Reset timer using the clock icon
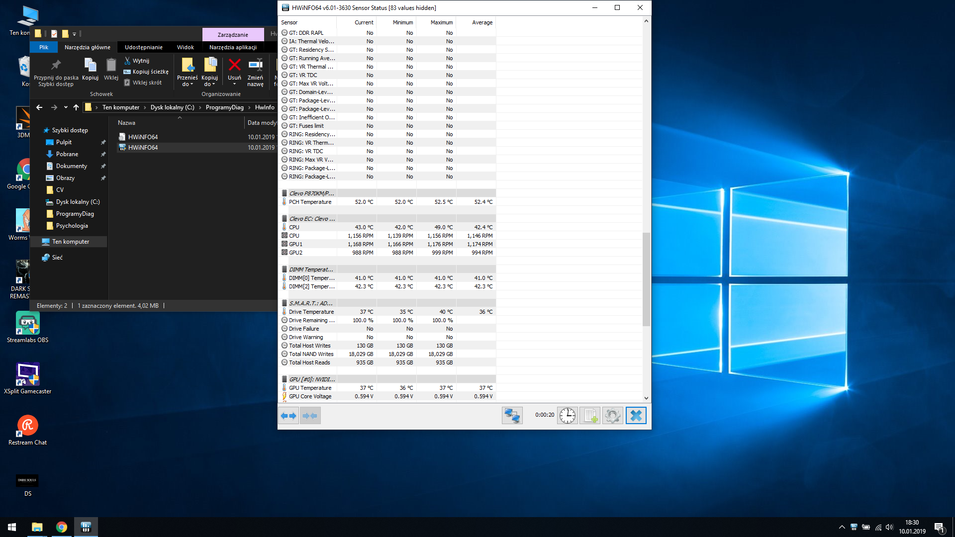Screen dimensions: 955x537 pyautogui.click(x=567, y=416)
